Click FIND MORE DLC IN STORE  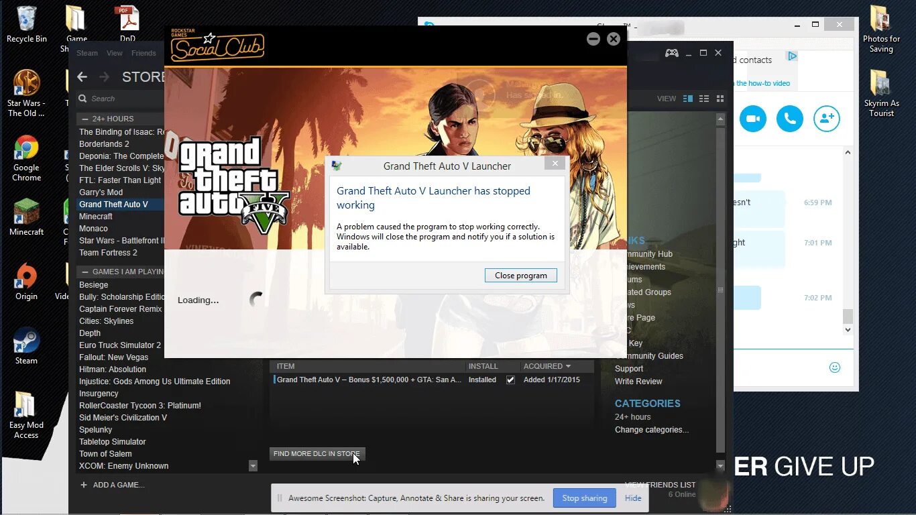point(317,454)
